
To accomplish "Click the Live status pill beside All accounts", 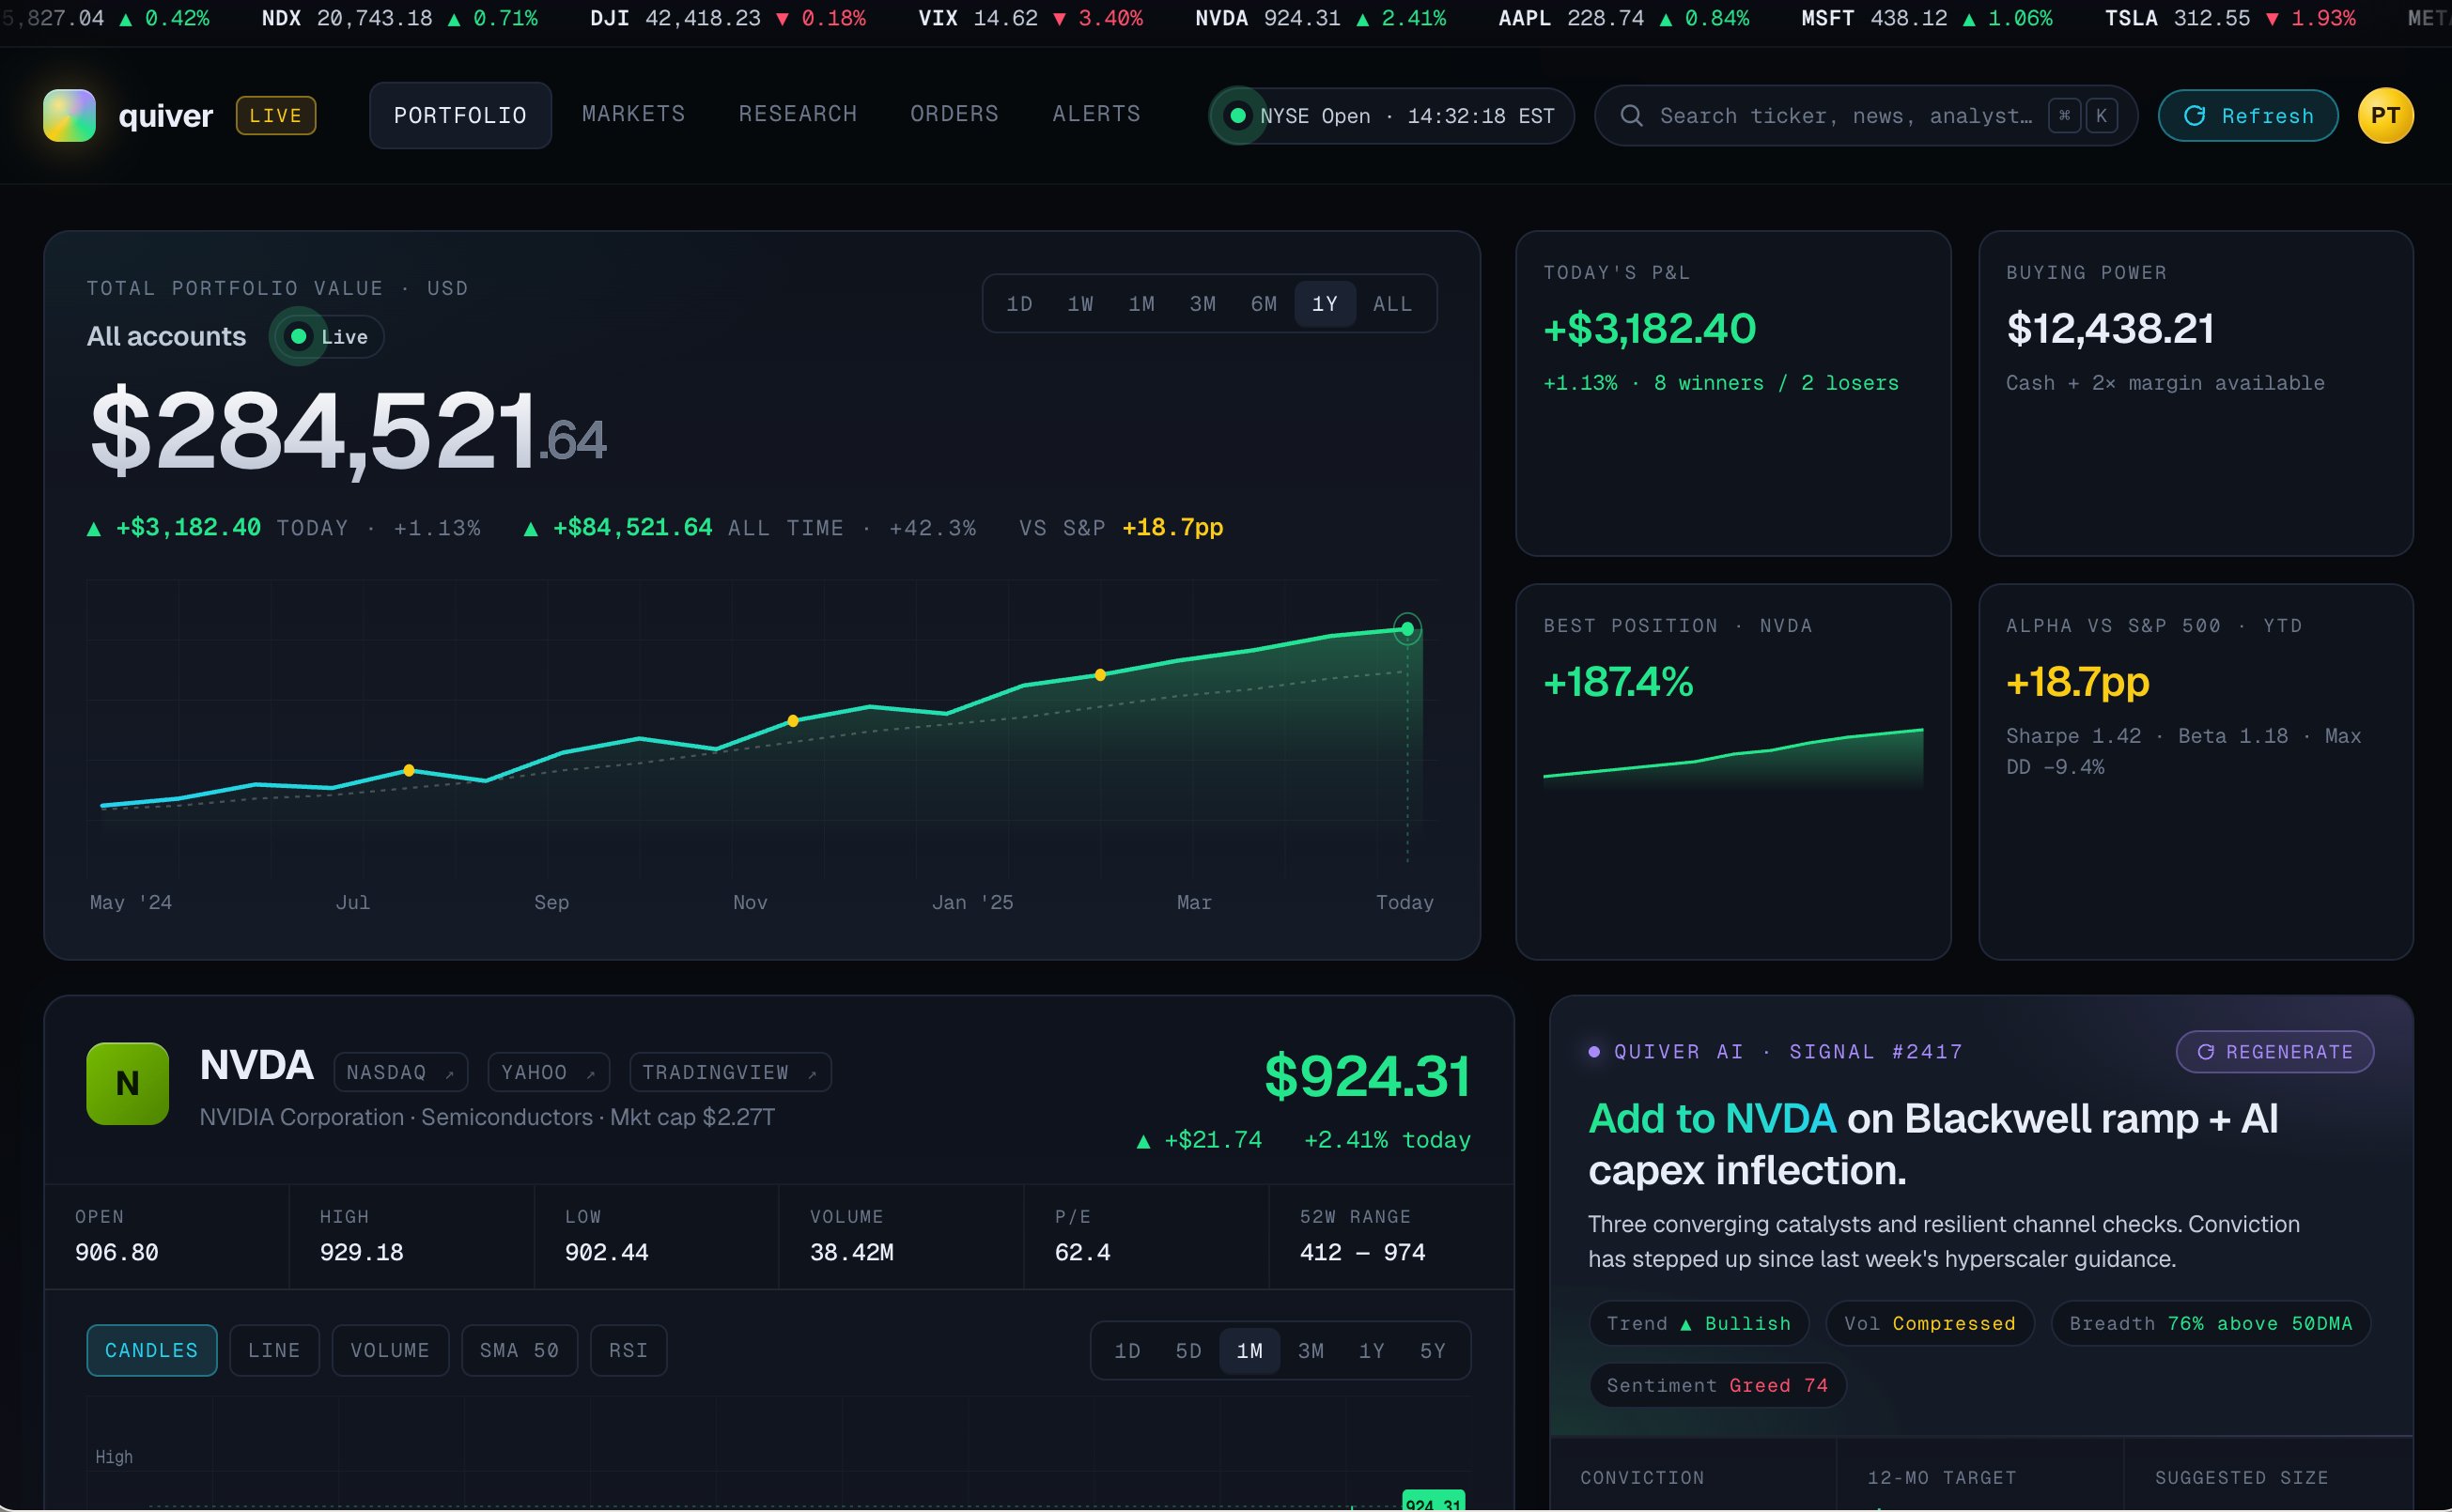I will click(327, 337).
